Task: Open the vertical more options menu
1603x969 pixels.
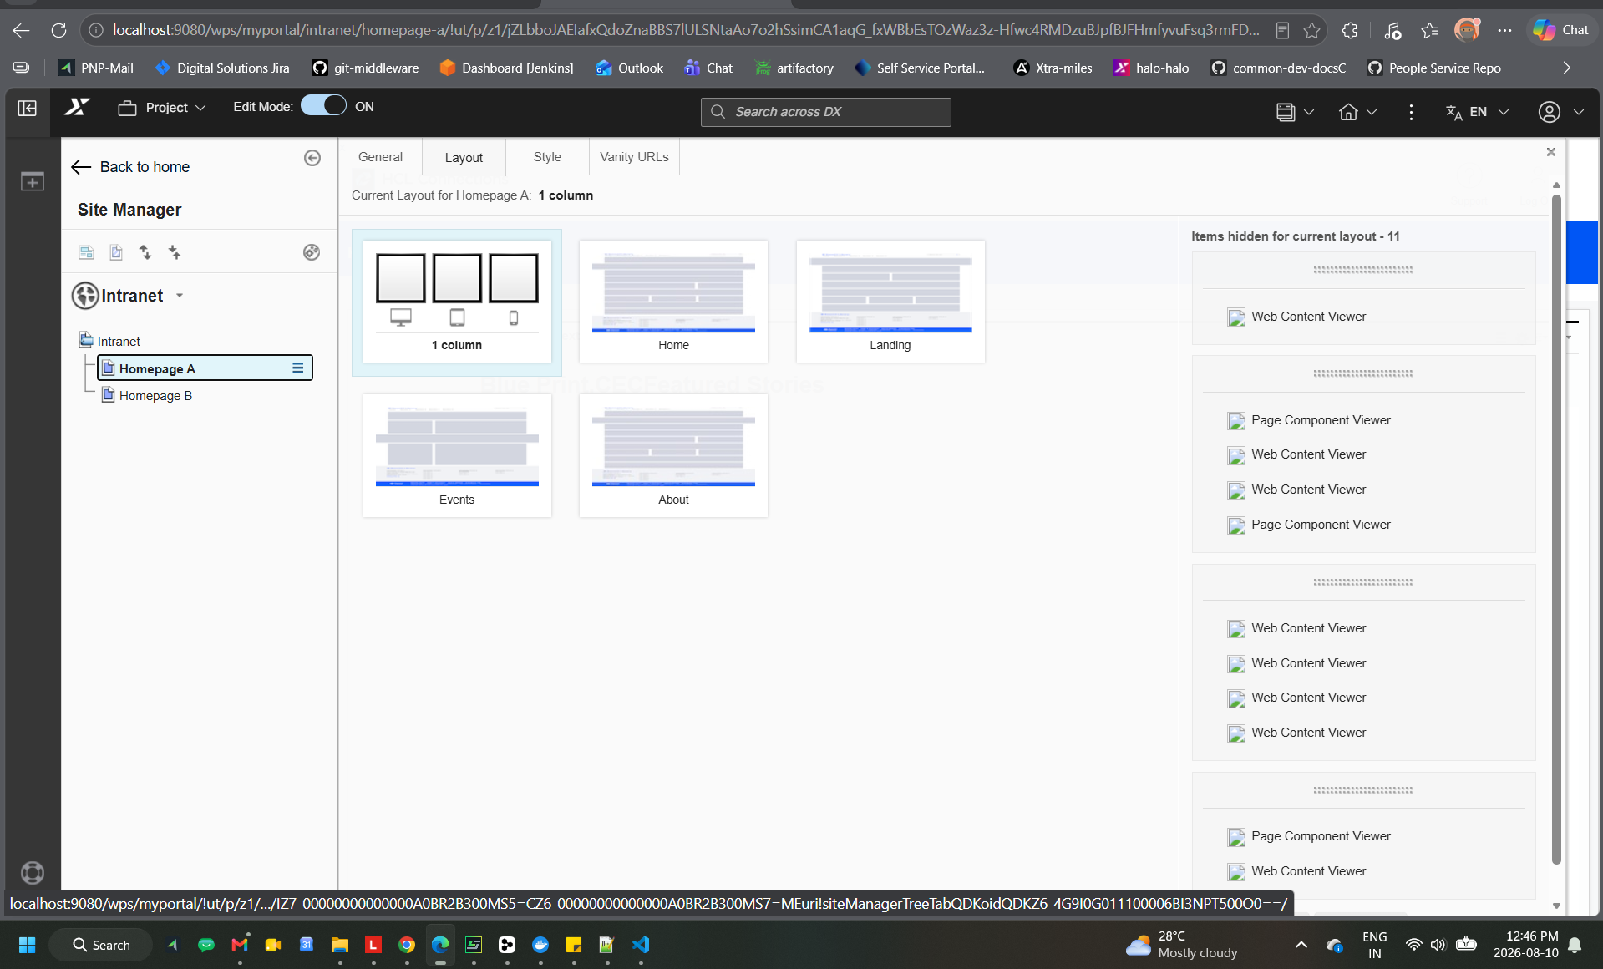Action: coord(1411,112)
